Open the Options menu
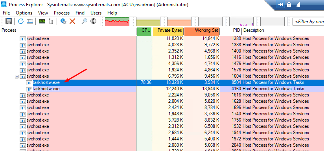The image size is (324, 151). click(24, 13)
